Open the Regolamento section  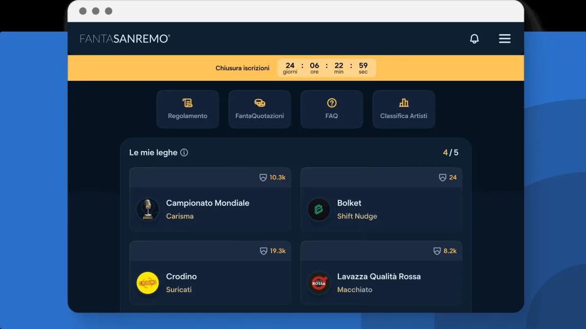click(188, 109)
